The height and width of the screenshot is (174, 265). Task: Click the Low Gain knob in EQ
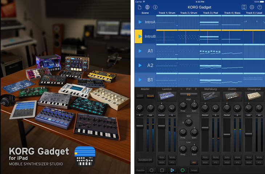click(194, 149)
